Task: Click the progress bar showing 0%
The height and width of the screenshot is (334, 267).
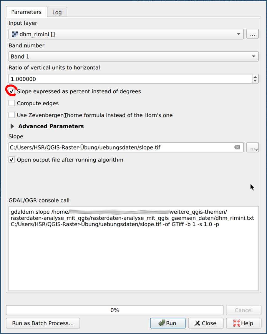Action: pos(115,310)
